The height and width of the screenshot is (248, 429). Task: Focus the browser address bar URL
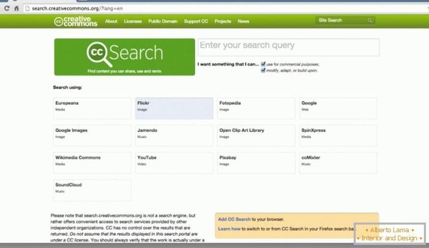77,9
